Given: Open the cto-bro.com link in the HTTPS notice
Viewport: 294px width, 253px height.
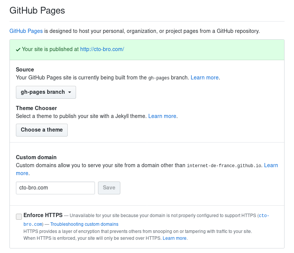Looking at the screenshot, I should pos(264,216).
